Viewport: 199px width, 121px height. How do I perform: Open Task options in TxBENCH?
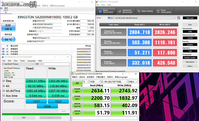[190, 62]
